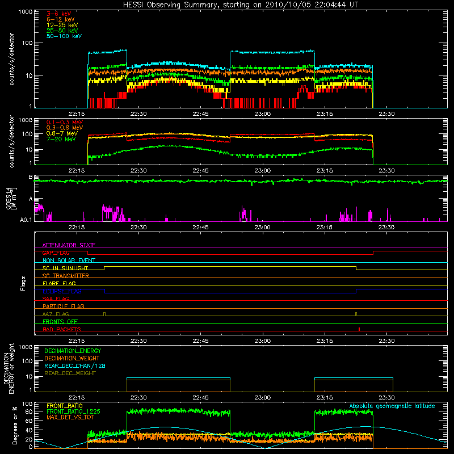This screenshot has height=454, width=454.
Task: Click the 23:30 tick label under decimation panel
Action: 386,398
